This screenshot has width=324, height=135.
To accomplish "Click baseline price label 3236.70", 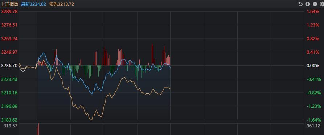I will [x=9, y=66].
